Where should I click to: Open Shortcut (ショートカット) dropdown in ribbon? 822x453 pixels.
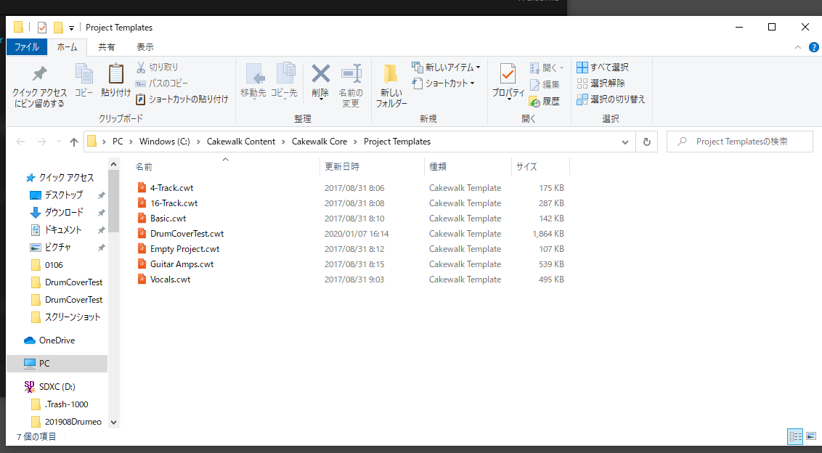pyautogui.click(x=444, y=83)
